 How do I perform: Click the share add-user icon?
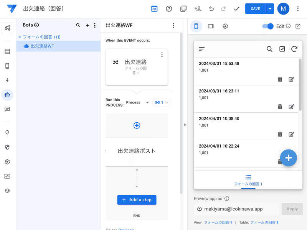pos(198,8)
